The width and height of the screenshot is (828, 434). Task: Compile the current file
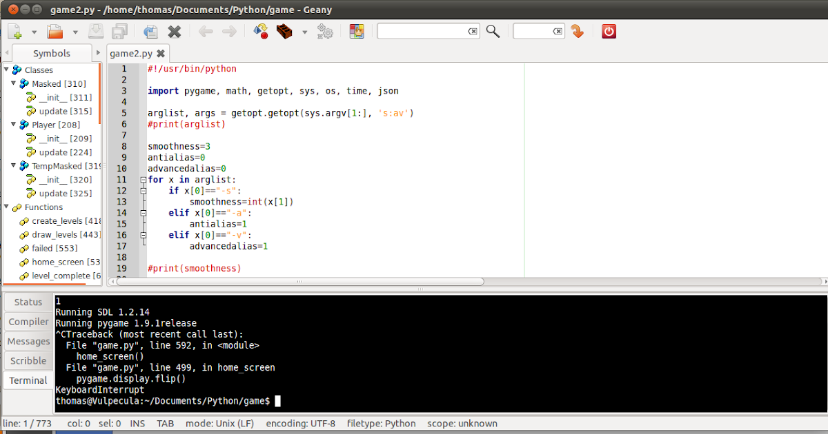261,31
